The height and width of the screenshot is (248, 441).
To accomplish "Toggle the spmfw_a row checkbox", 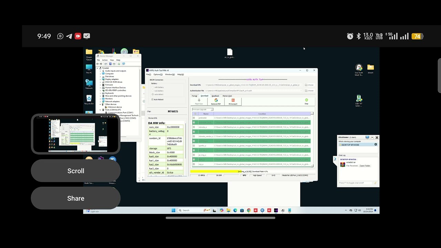I will pyautogui.click(x=194, y=146).
